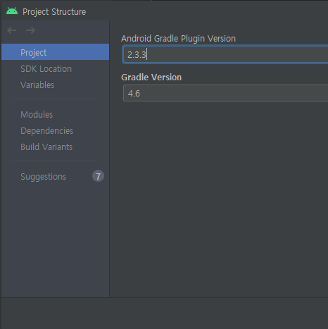Click empty area of the right settings panel
Viewport: 328px width, 329px height.
(218, 199)
